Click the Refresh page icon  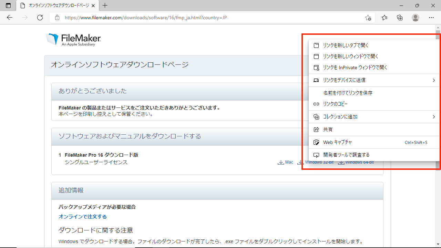coord(40,18)
